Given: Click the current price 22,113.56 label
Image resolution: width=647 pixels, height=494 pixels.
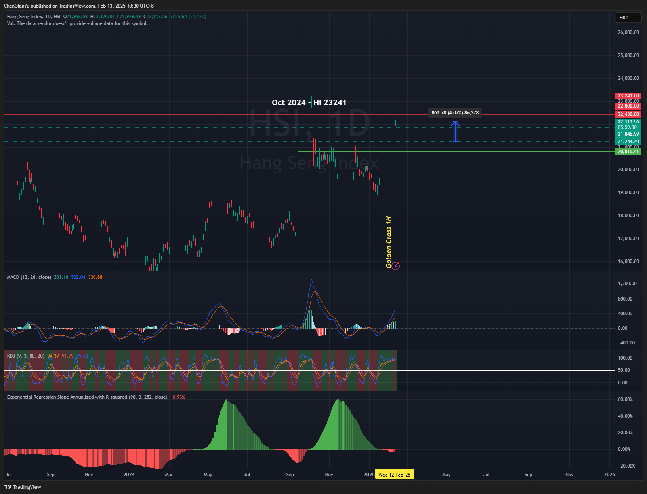Looking at the screenshot, I should pyautogui.click(x=628, y=122).
